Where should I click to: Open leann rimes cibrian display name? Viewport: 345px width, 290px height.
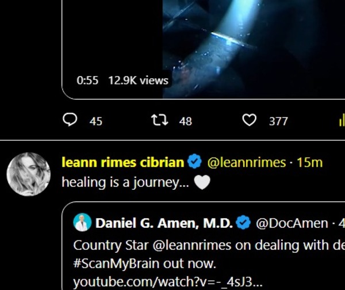click(122, 163)
